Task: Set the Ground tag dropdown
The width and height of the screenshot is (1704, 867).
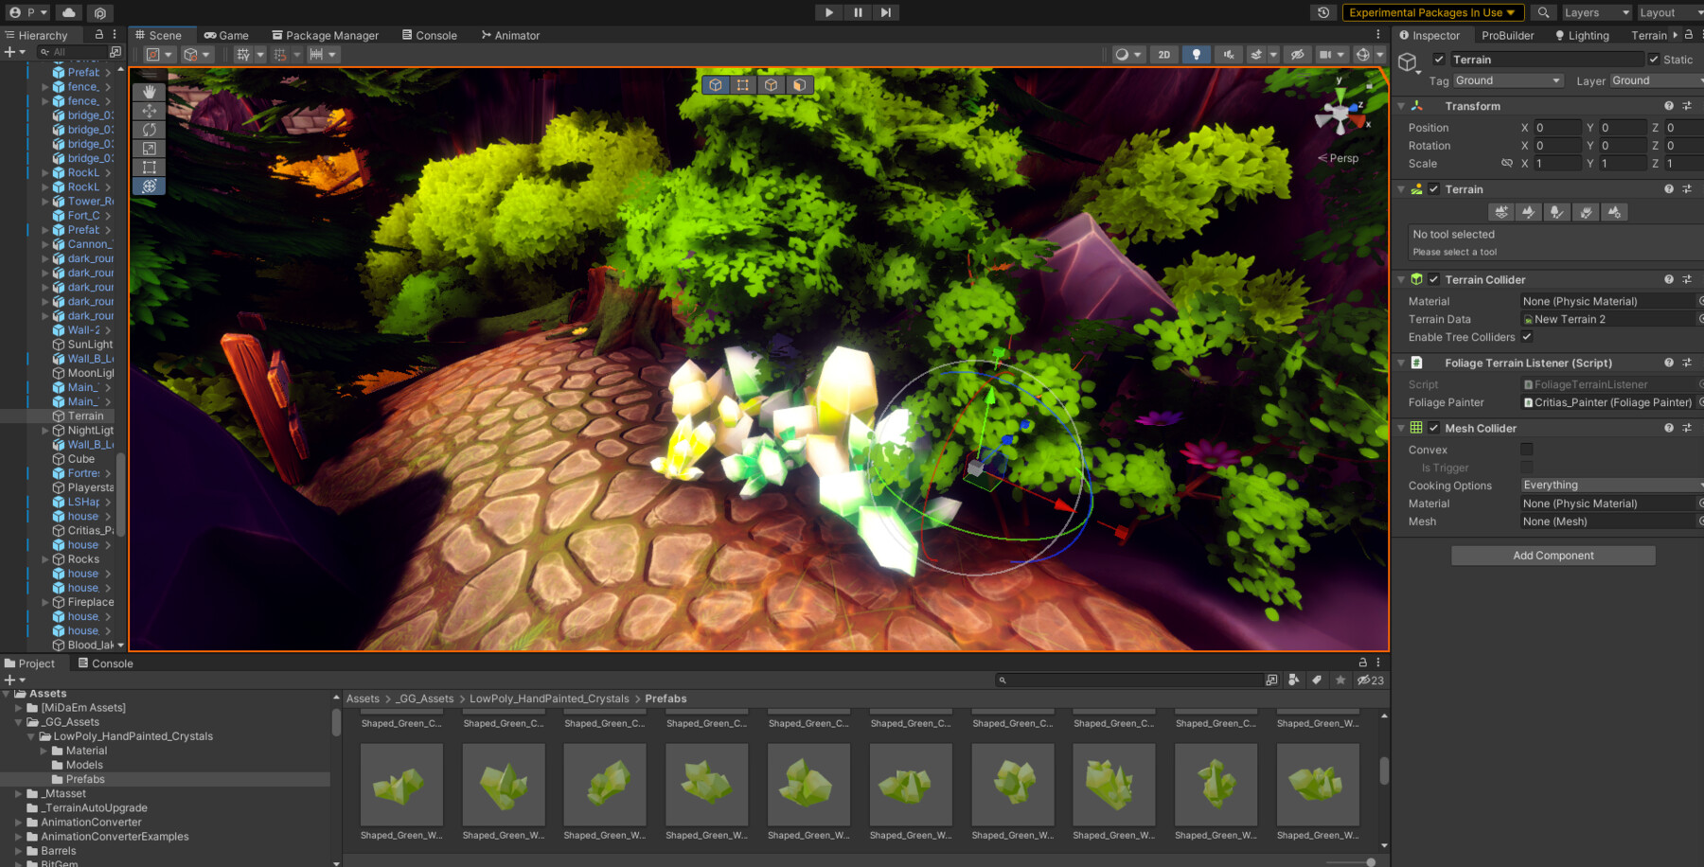Action: coord(1508,80)
